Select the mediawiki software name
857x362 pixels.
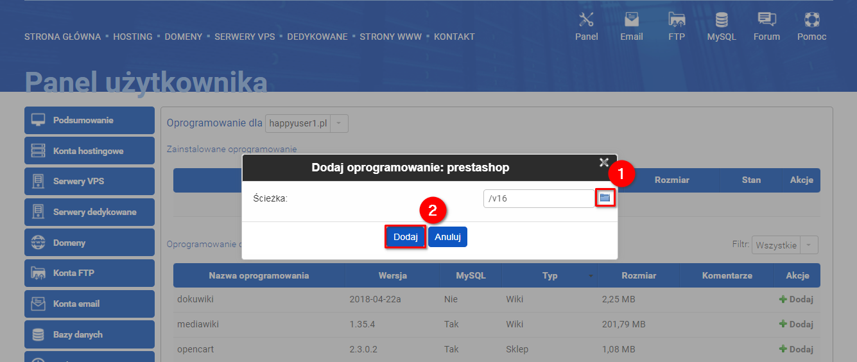pos(198,324)
